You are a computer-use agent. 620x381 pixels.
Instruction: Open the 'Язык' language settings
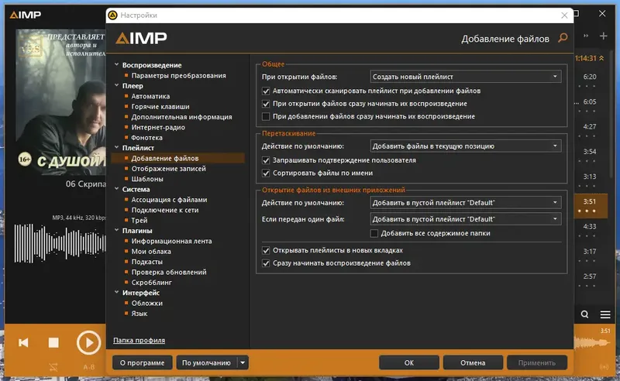[x=139, y=314]
